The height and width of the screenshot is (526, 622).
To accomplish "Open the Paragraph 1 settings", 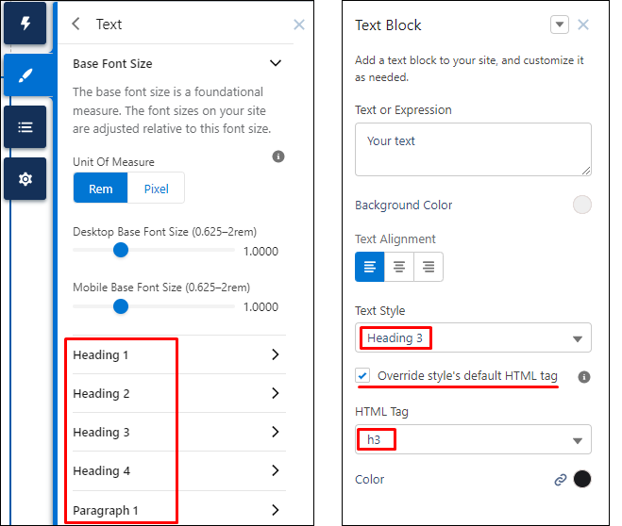I will (177, 510).
